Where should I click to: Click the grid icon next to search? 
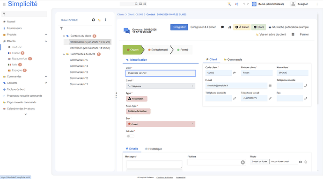click(145, 4)
